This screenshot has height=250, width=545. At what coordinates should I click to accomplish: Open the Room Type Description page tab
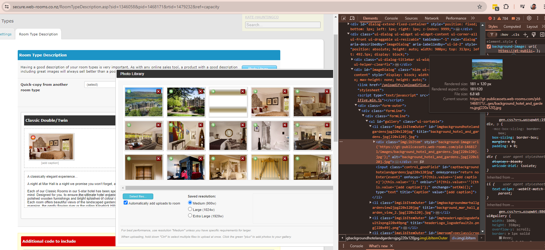pyautogui.click(x=38, y=34)
